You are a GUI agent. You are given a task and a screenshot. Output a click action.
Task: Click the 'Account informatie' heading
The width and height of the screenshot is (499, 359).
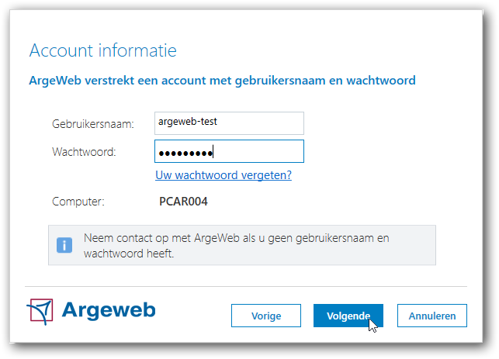pos(102,50)
